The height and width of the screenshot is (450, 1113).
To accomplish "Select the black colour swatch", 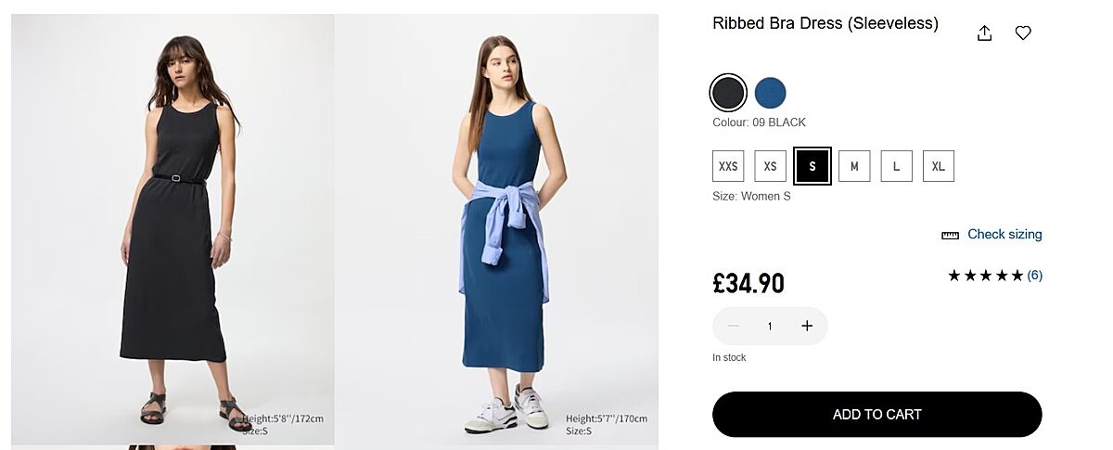I will (728, 93).
